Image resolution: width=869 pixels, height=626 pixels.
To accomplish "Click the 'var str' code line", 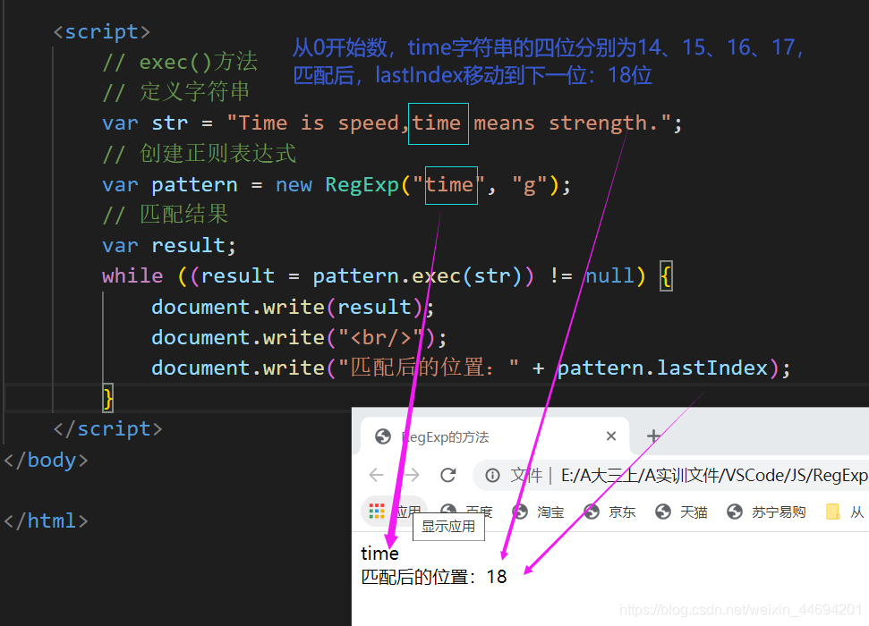I will [x=392, y=123].
